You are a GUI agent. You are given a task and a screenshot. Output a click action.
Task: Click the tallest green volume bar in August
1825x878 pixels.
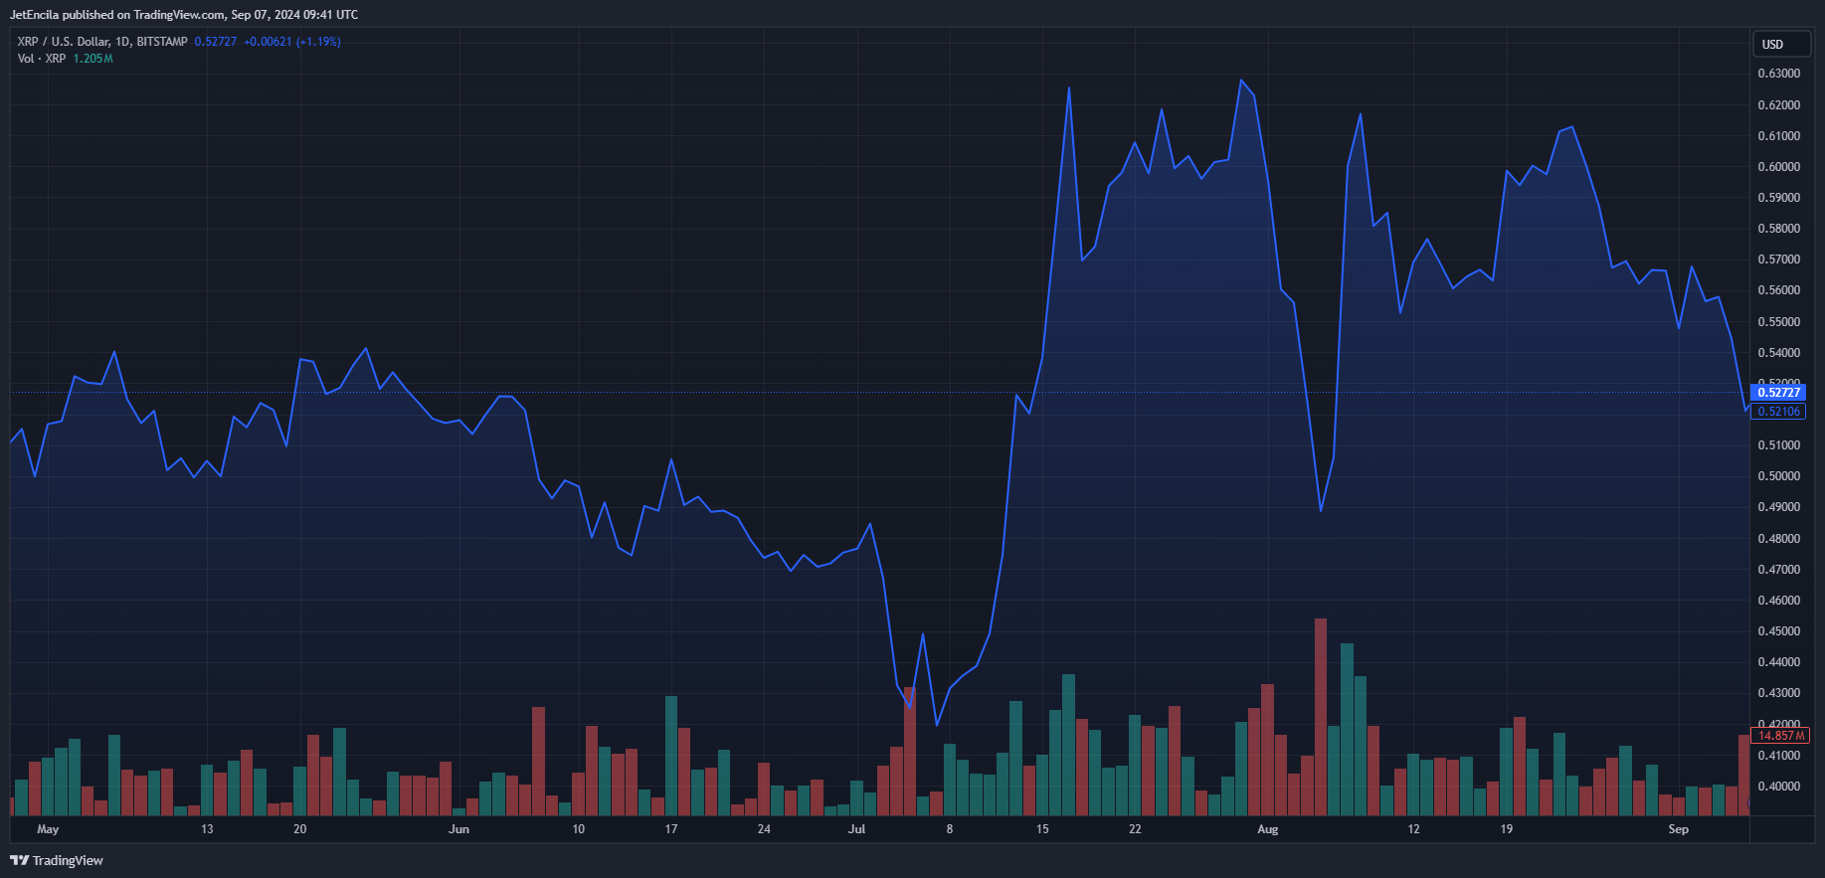point(1347,729)
